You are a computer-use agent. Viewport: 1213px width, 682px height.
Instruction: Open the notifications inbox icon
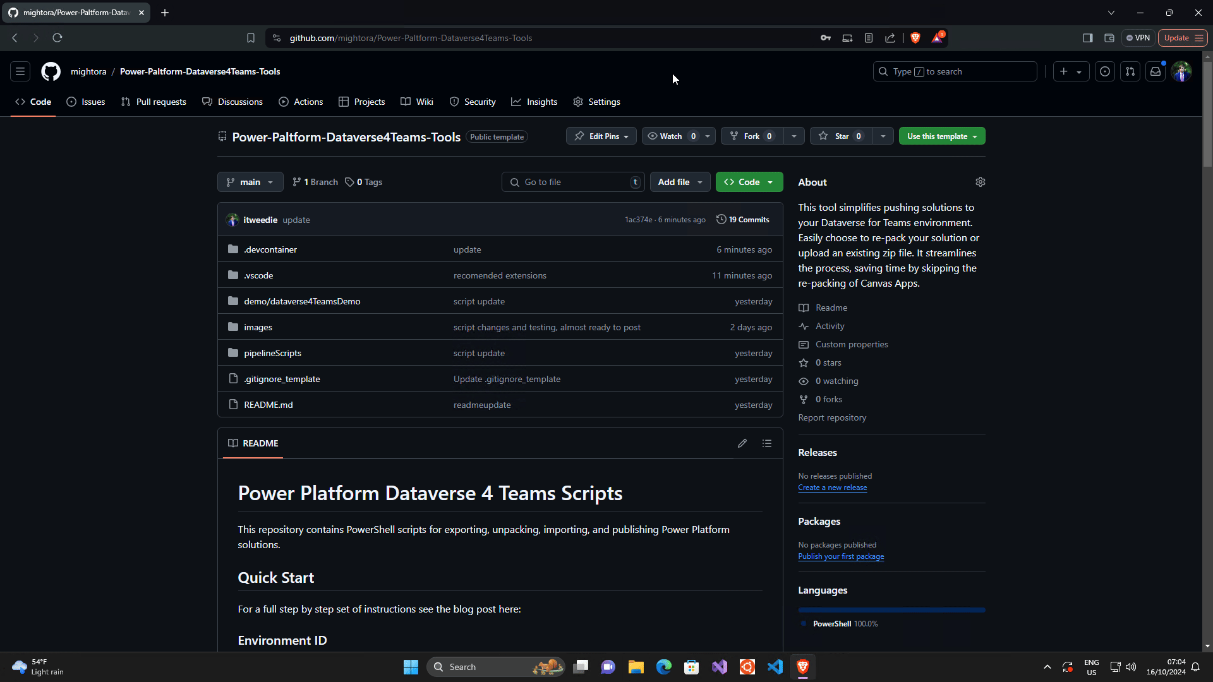click(x=1156, y=71)
